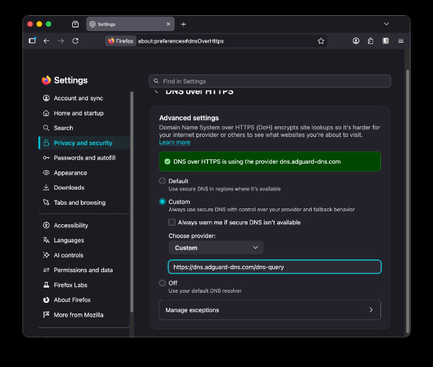The image size is (433, 367).
Task: Open AI controls settings
Action: 84,255
